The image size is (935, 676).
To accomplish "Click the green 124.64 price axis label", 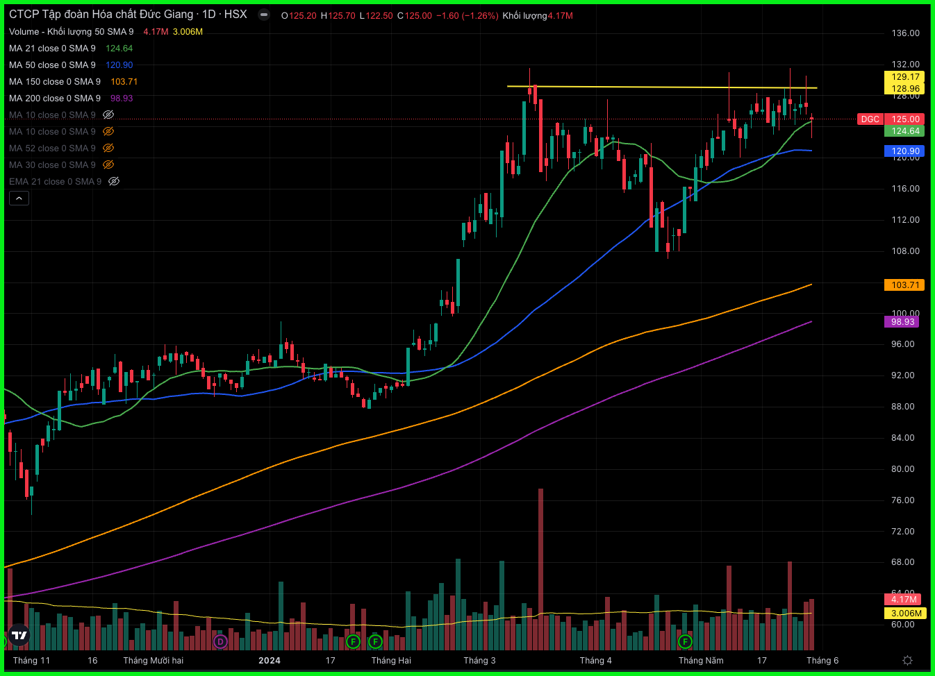I will point(905,131).
